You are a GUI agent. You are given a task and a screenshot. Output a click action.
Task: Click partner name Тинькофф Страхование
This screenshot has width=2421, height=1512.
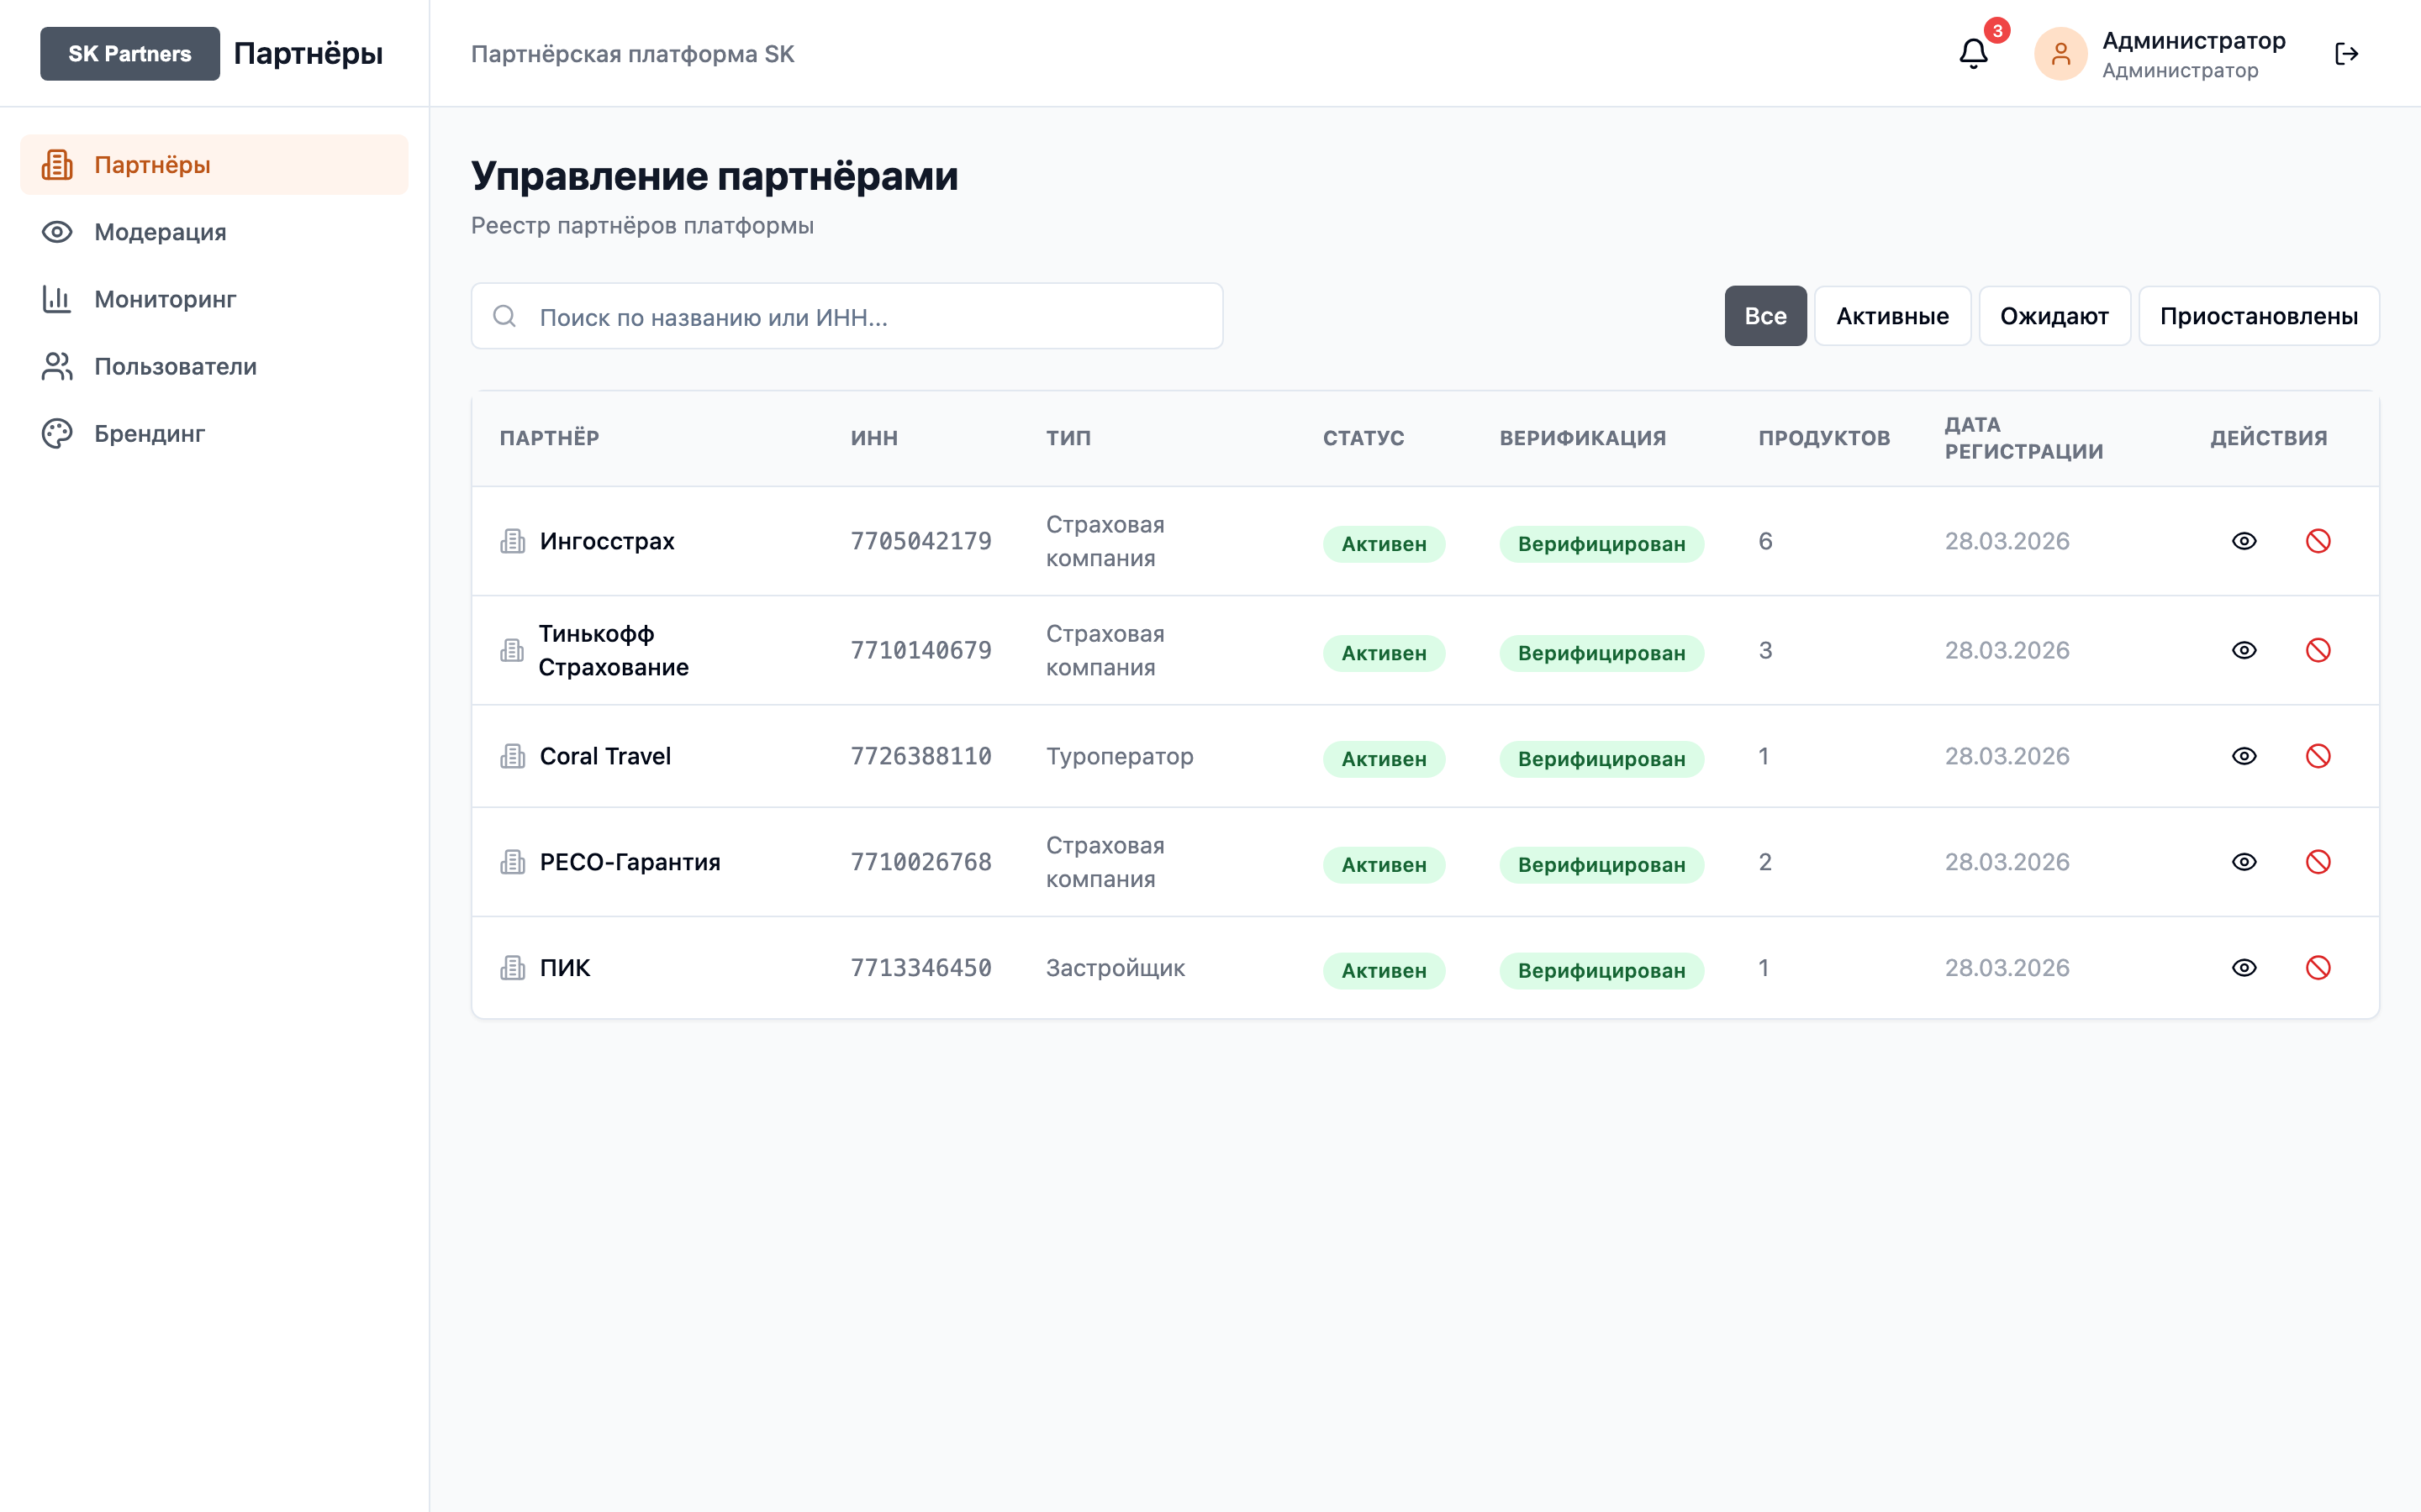click(x=614, y=650)
